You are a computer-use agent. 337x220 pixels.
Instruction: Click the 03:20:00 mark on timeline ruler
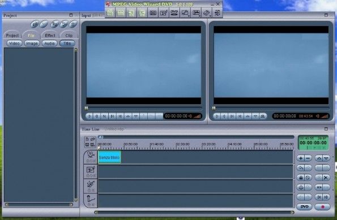tap(208, 144)
